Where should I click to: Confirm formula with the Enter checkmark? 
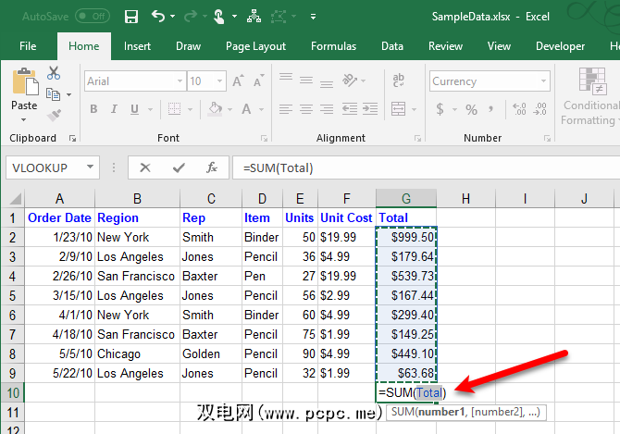coord(179,167)
